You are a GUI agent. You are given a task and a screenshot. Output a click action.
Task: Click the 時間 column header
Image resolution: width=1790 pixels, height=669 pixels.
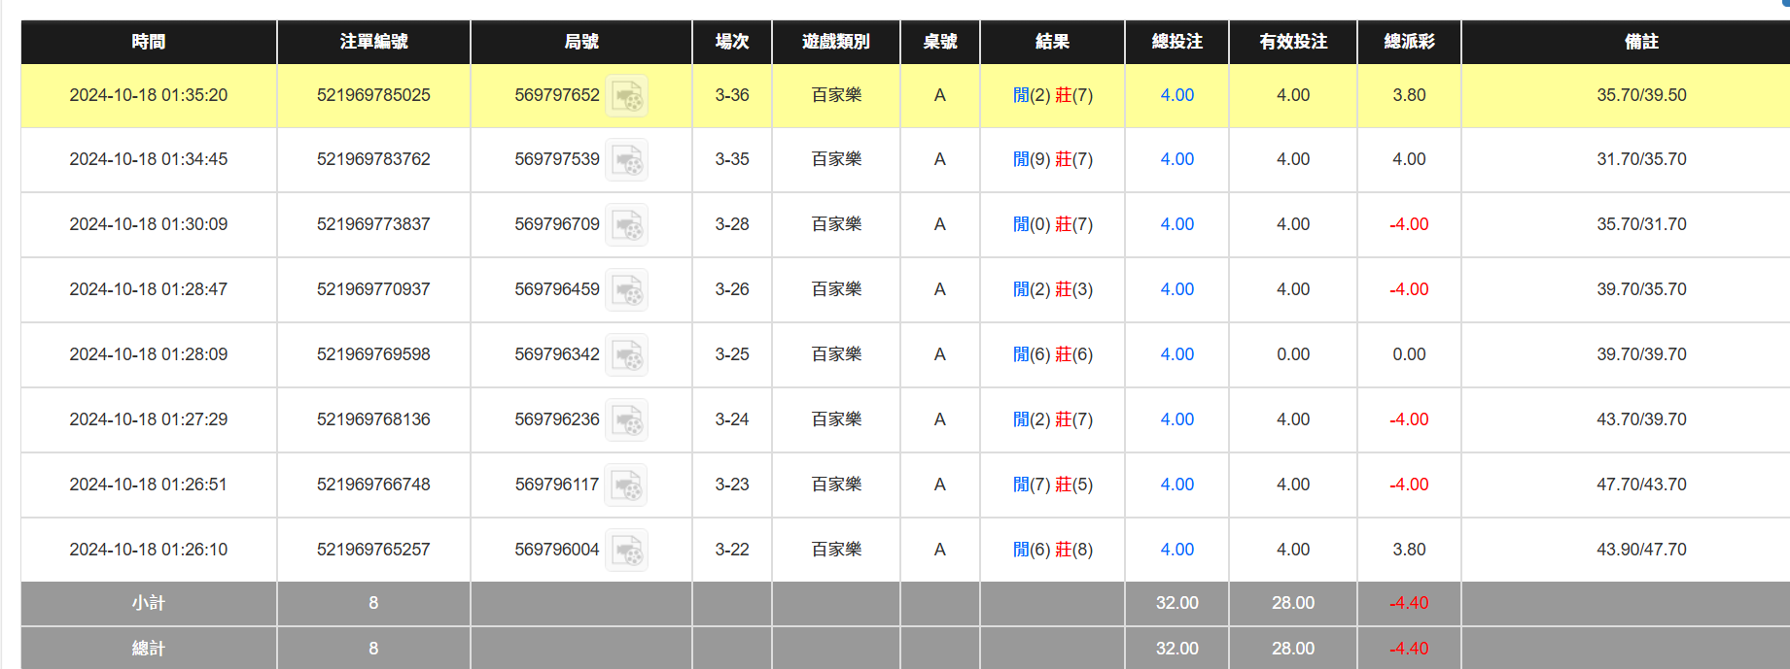tap(149, 42)
